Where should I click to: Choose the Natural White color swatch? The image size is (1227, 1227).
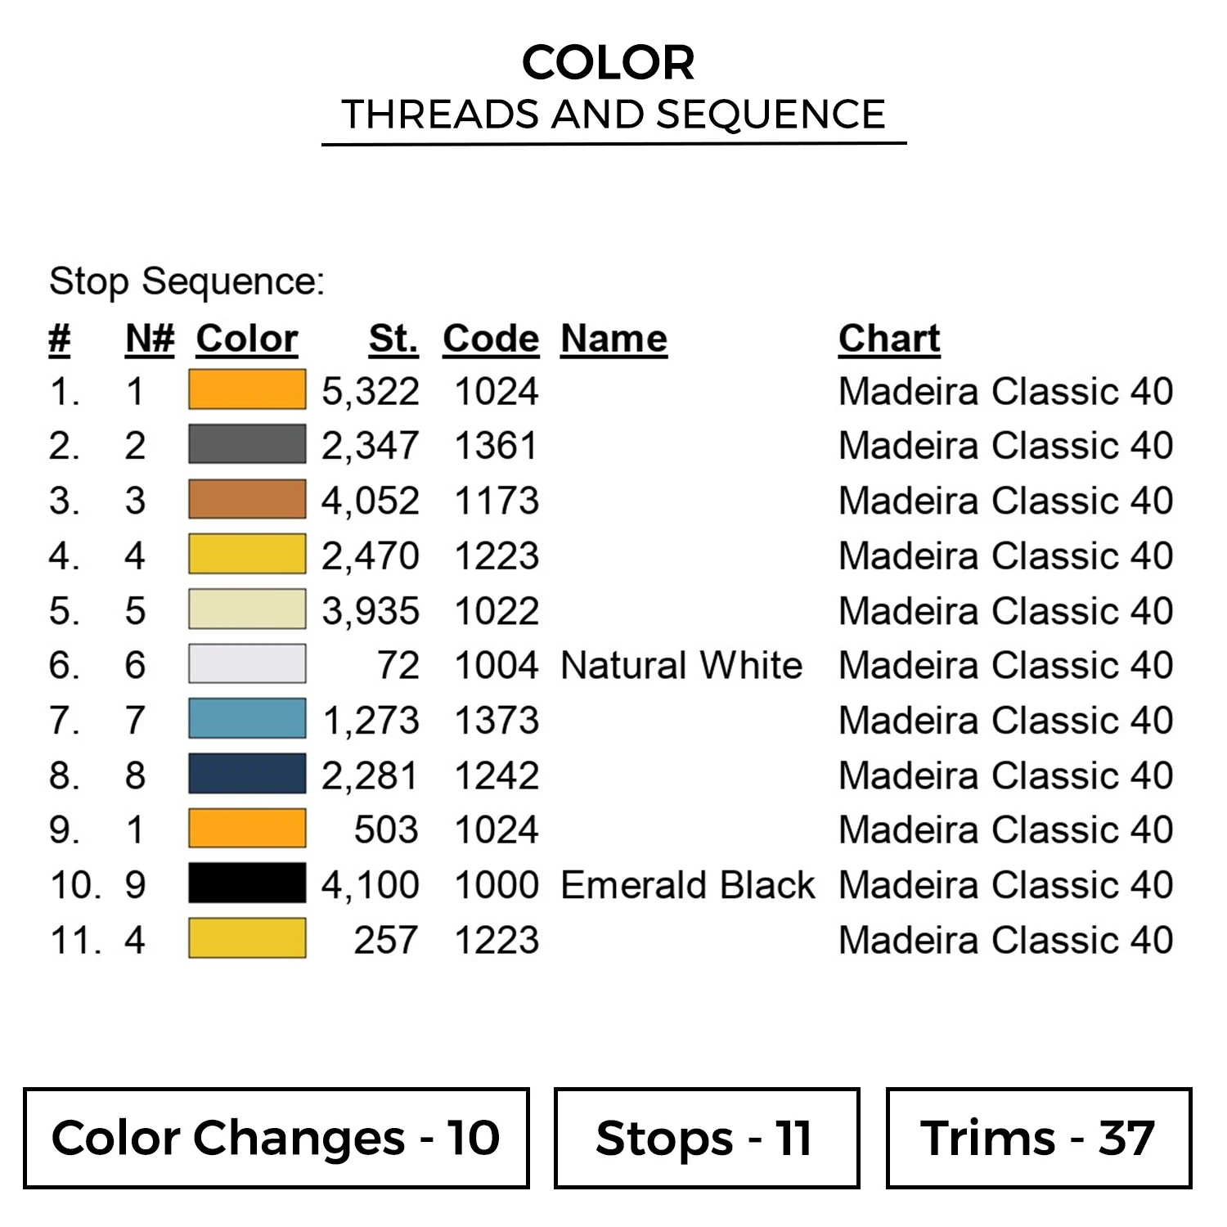pos(247,664)
